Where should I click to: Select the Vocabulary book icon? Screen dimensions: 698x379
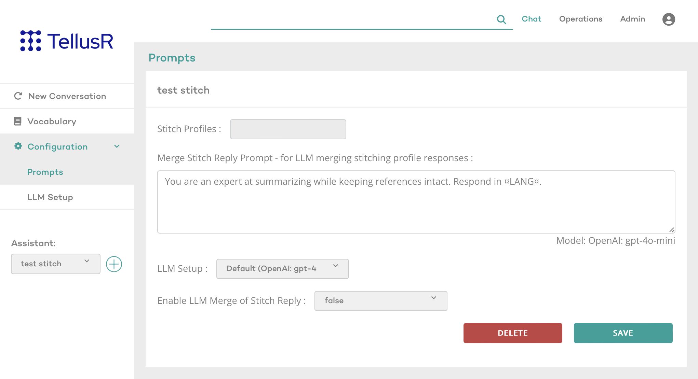[x=17, y=121]
